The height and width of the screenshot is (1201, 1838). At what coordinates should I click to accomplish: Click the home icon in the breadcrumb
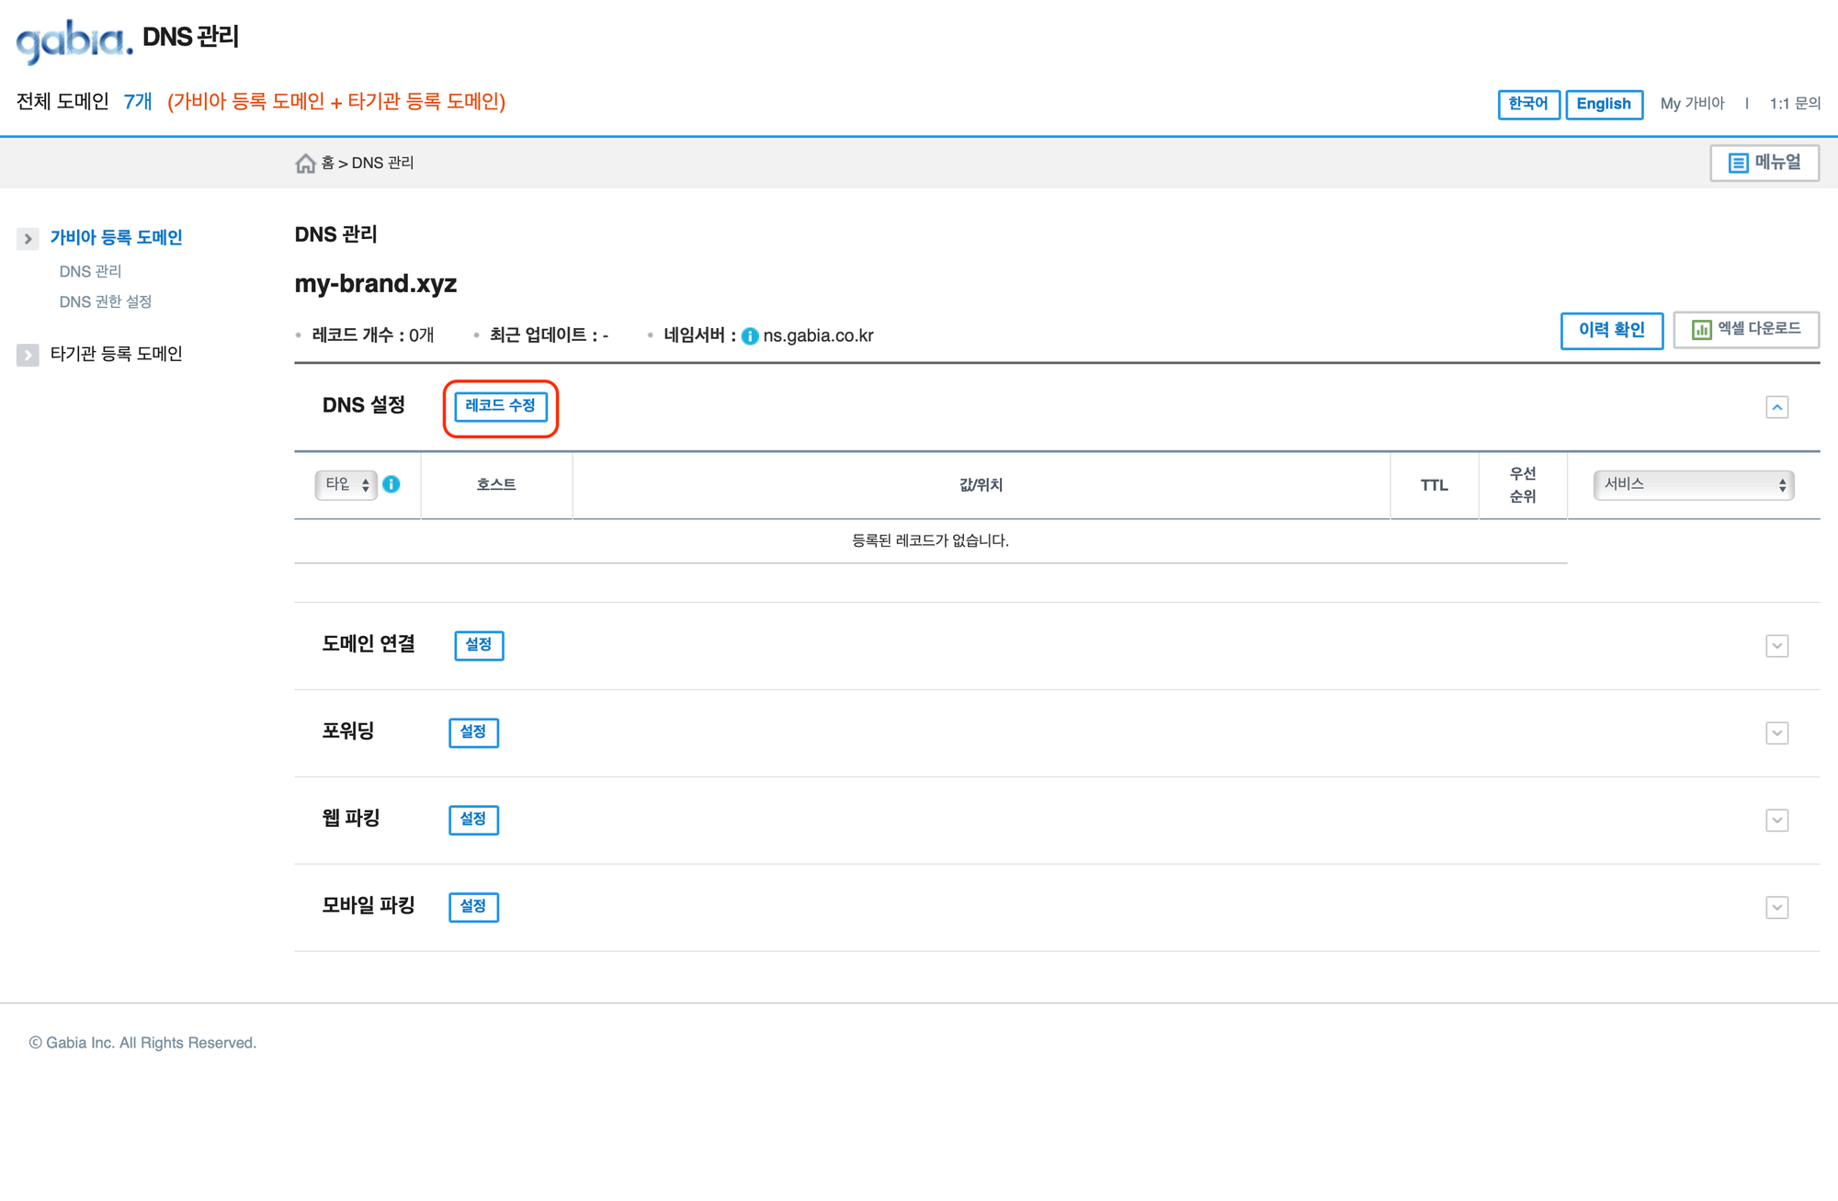pos(305,164)
